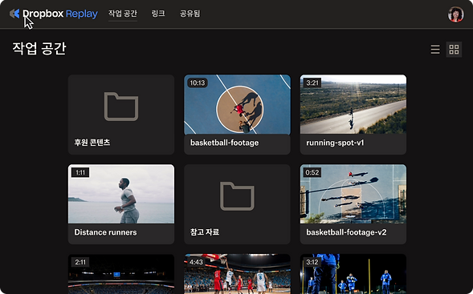Click the Dropbox Replay logo
Viewport: 473px width, 294px height.
pos(53,14)
